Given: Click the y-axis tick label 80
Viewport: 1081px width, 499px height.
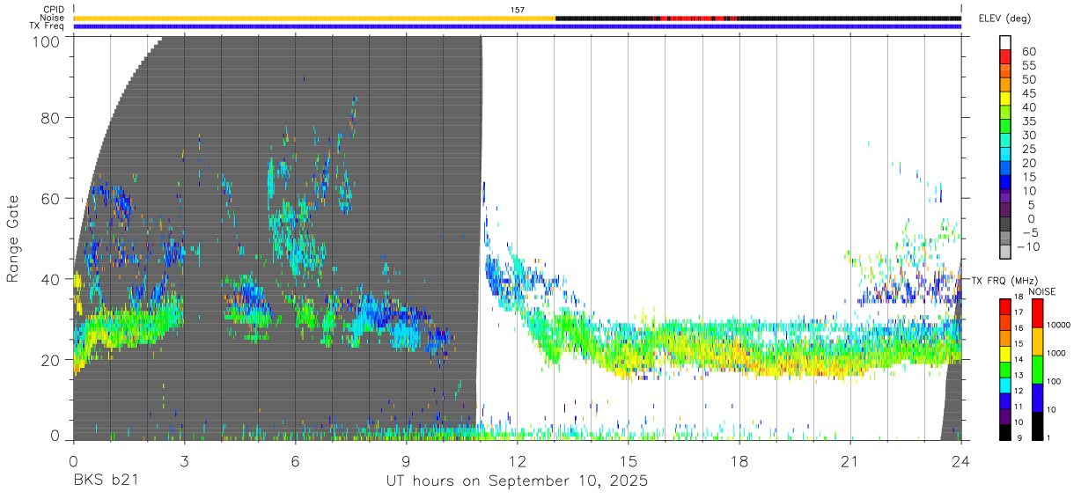Looking at the screenshot, I should [x=52, y=117].
